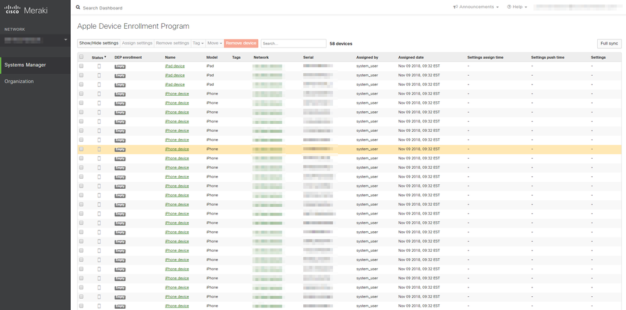
Task: Click the NETWORK label in sidebar
Action: tap(15, 29)
